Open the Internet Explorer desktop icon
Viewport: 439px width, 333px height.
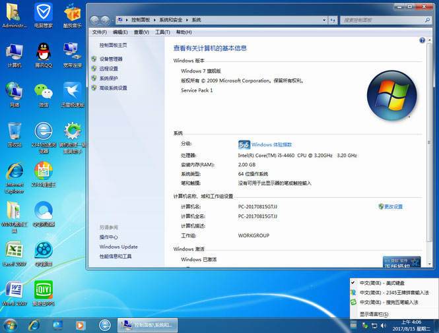pos(14,178)
